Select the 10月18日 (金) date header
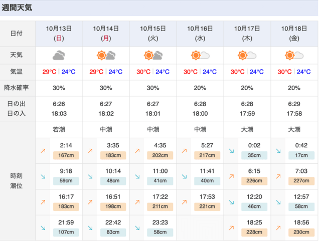The width and height of the screenshot is (321, 247). coord(294,34)
